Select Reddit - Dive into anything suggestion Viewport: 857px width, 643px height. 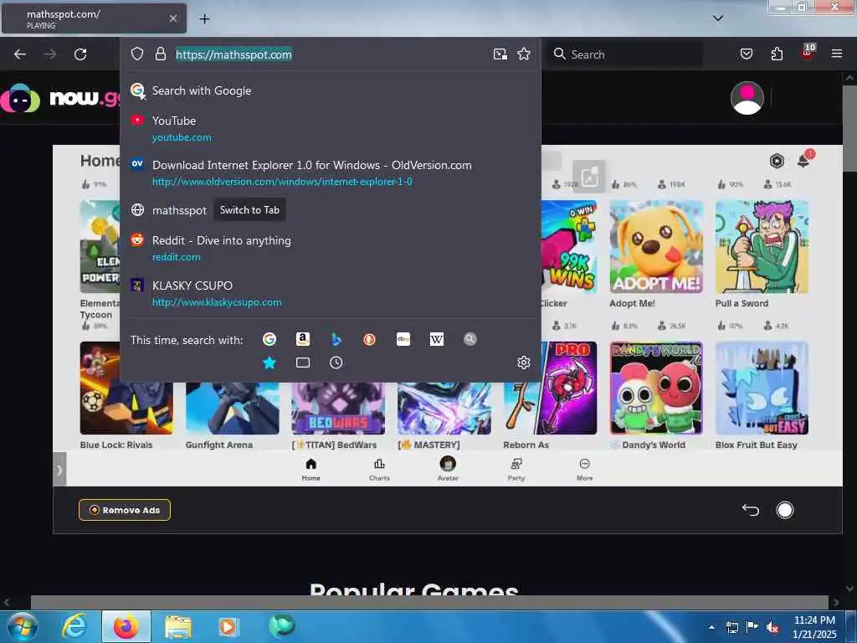coord(330,248)
